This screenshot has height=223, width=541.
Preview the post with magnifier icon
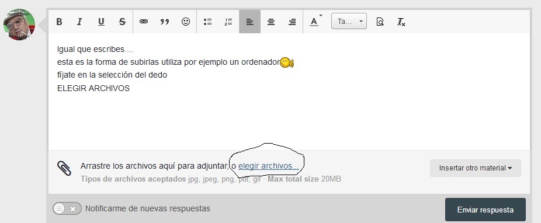(380, 22)
